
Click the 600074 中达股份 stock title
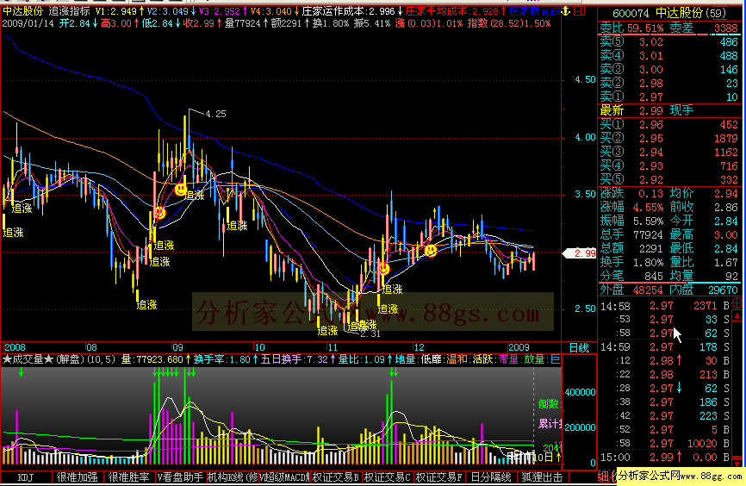[x=670, y=13]
